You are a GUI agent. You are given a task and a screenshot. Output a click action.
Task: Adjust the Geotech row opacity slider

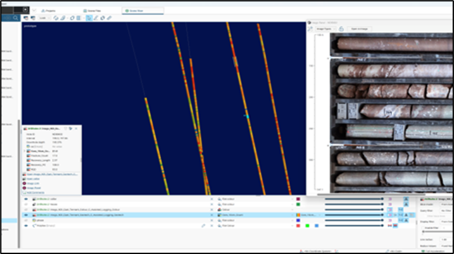354,215
